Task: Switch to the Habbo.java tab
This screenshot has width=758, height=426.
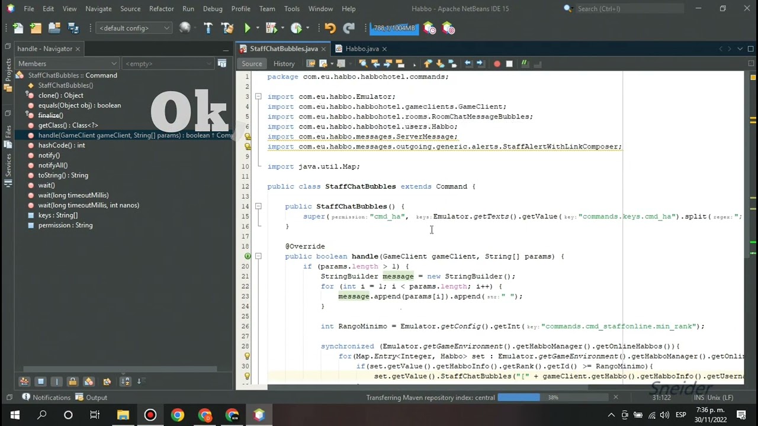Action: pos(362,49)
